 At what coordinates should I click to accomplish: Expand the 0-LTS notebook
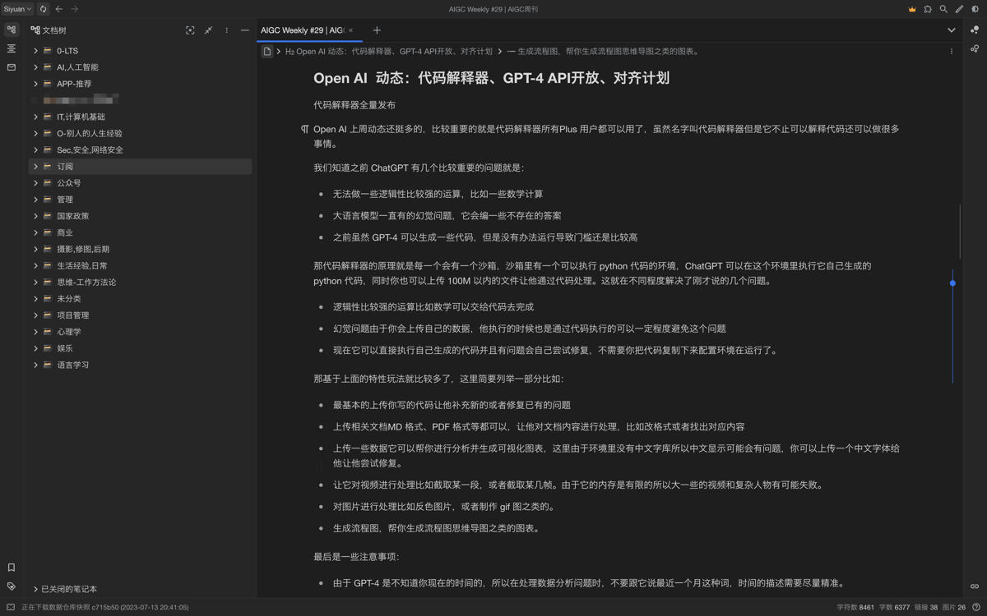tap(35, 51)
